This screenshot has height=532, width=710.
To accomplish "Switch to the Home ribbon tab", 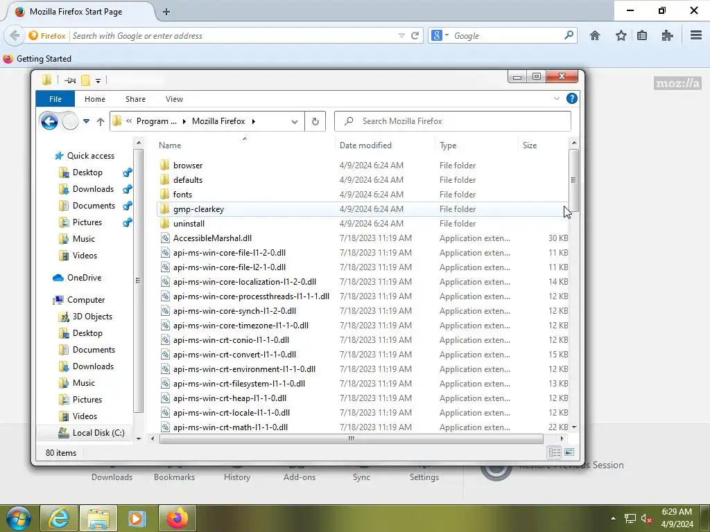I will pyautogui.click(x=94, y=99).
